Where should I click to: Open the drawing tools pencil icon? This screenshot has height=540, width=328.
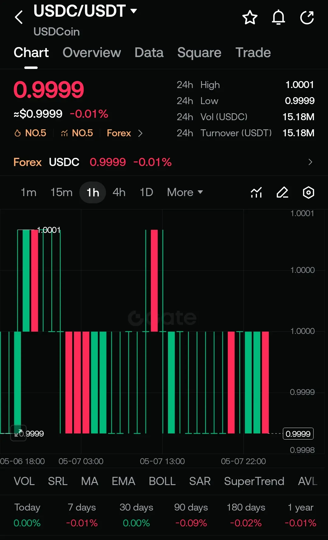[282, 192]
